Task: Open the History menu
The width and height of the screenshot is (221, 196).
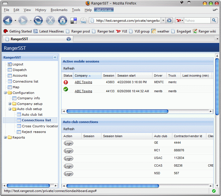Action: tap(41, 10)
